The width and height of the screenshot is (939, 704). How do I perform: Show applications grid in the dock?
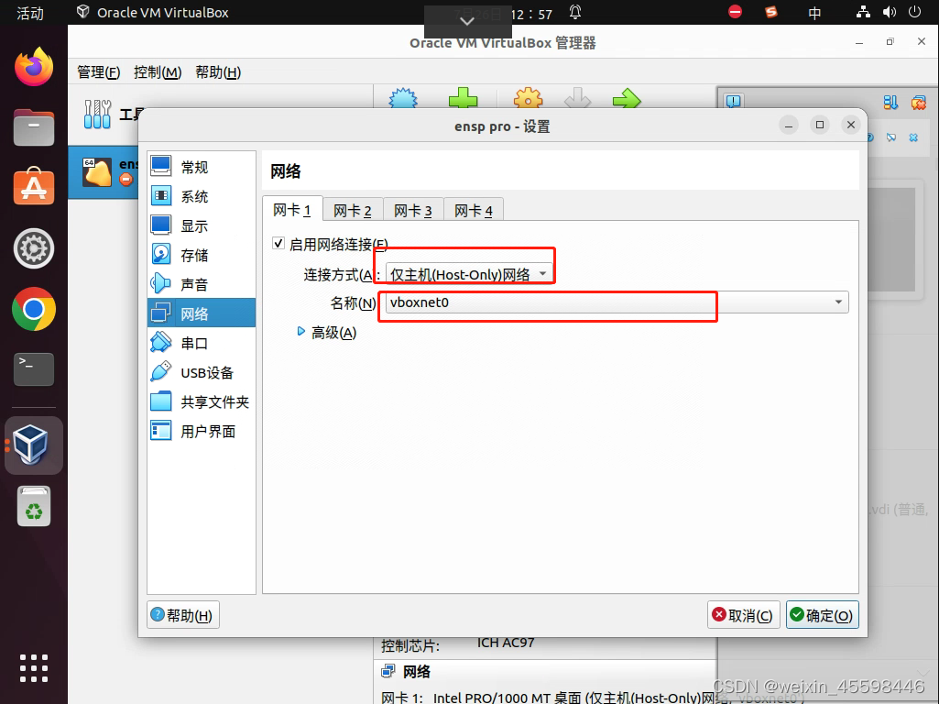coord(34,667)
